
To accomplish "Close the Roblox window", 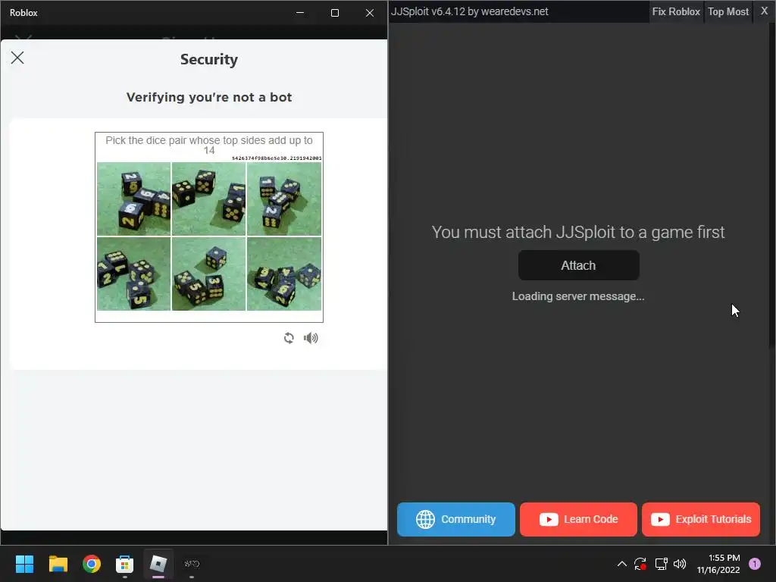I will point(370,13).
